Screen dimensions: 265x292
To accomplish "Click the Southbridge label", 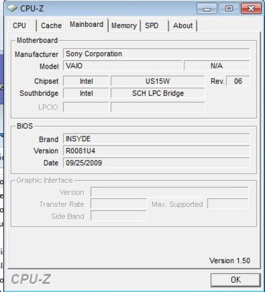I will (39, 93).
